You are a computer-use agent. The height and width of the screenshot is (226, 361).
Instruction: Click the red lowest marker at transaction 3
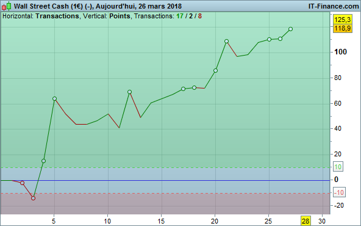(x=33, y=198)
